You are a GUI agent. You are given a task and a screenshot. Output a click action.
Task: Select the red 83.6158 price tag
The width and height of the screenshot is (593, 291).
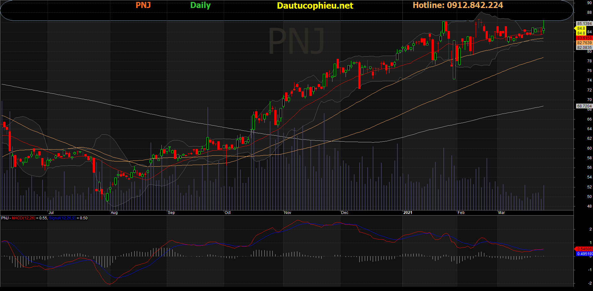(584, 38)
